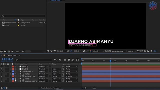Hide the DJARNO ...ANYU text layer
160x90 pixels.
(x=1, y=81)
